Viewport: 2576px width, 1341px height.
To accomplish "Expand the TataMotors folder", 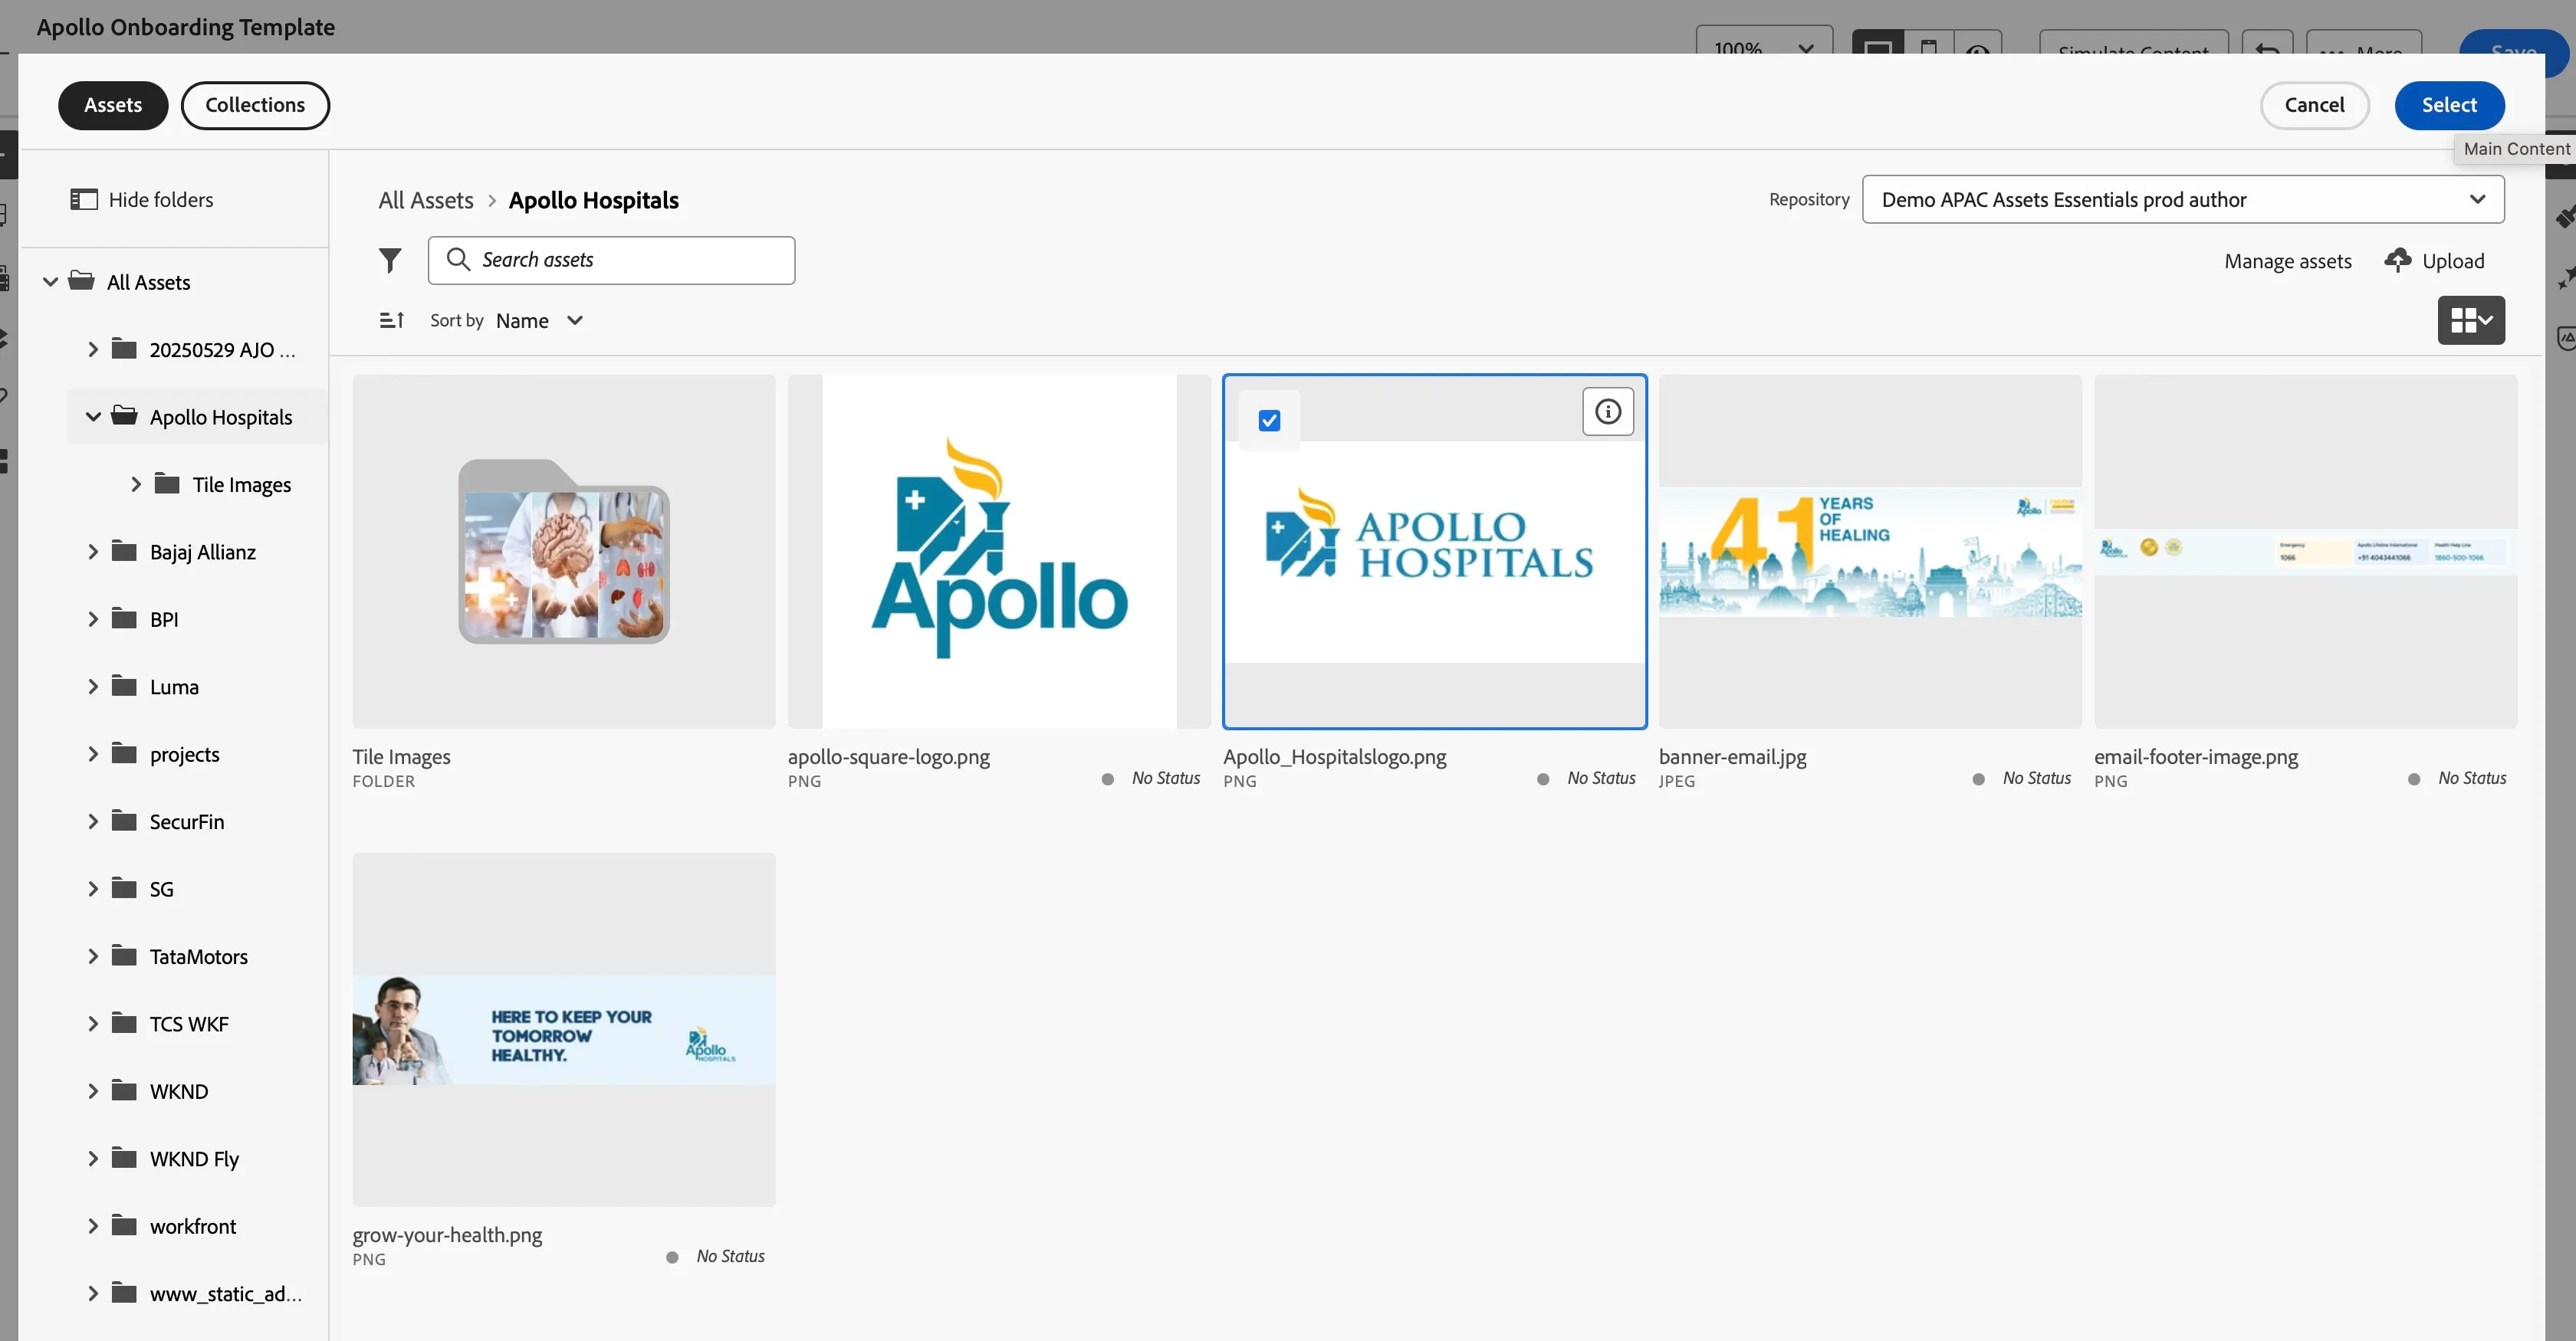I will coord(93,956).
